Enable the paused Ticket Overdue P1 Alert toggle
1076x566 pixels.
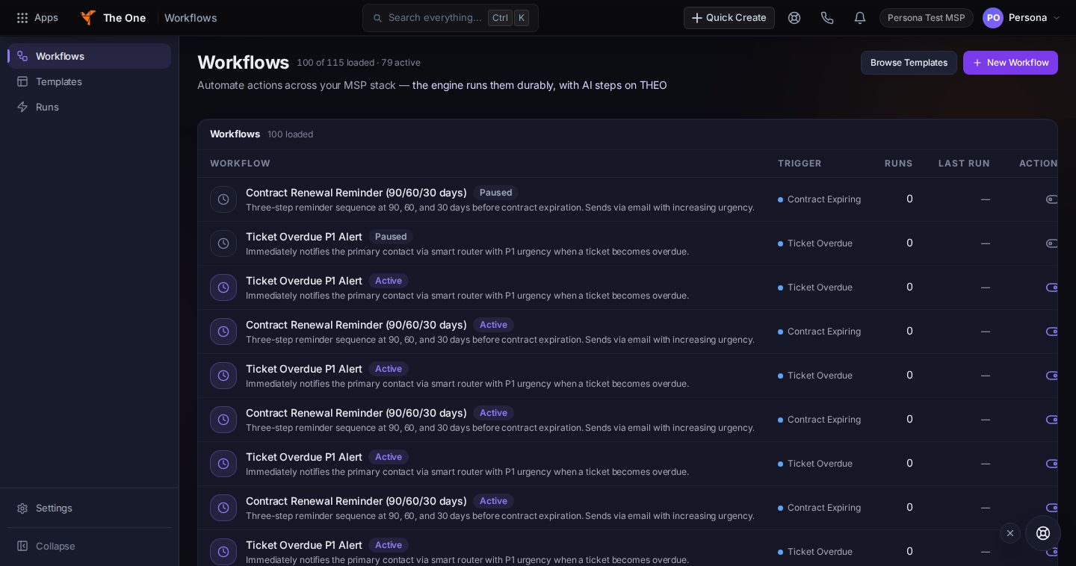coord(1051,243)
